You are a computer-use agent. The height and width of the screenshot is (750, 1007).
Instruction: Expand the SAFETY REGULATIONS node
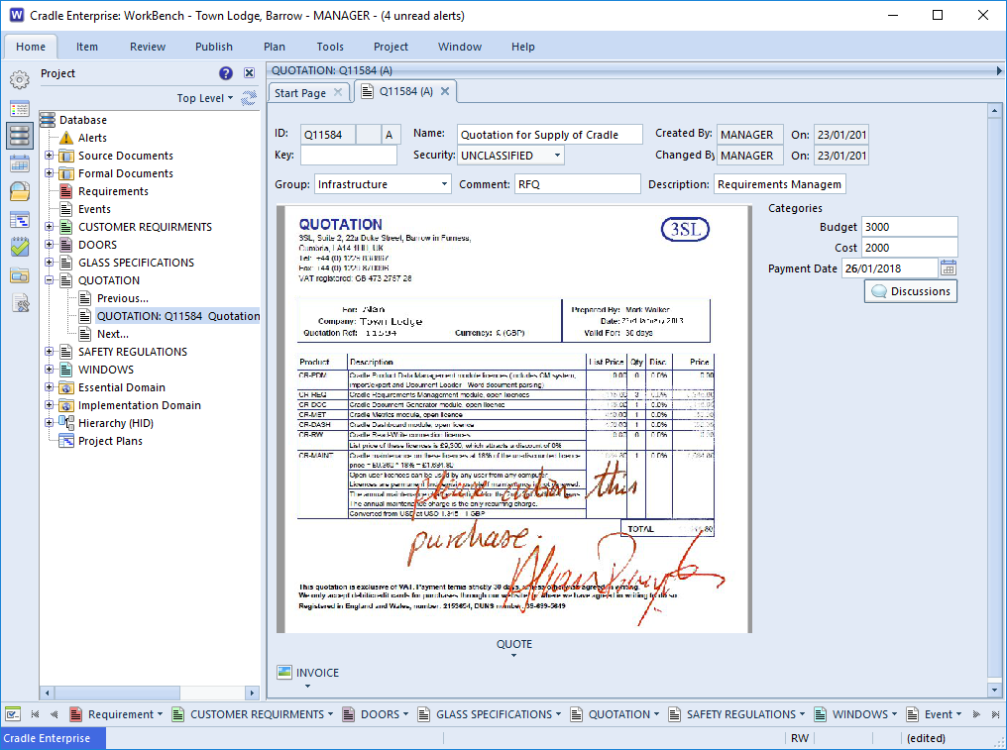click(49, 352)
